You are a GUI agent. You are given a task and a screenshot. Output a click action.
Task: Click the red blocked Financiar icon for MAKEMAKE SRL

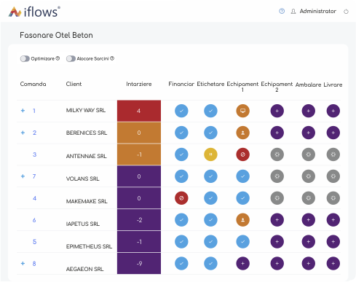tap(181, 198)
